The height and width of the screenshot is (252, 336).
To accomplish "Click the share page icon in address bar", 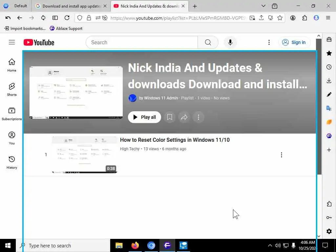I will [x=262, y=18].
